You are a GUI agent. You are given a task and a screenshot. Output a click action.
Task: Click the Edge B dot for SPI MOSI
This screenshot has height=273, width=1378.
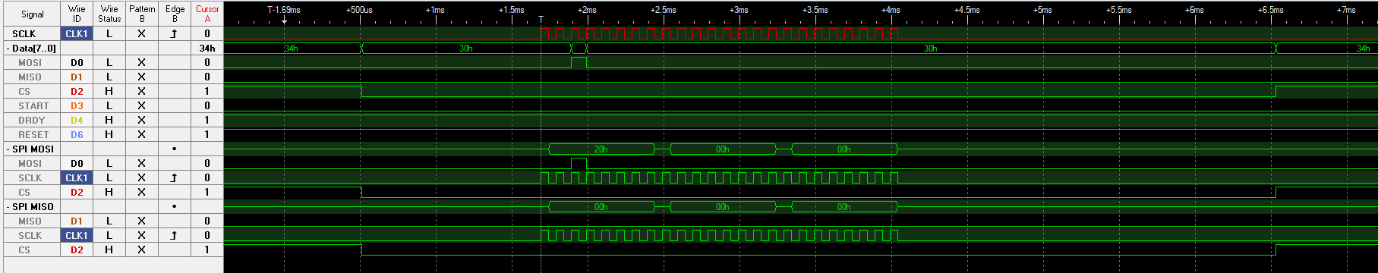click(174, 149)
